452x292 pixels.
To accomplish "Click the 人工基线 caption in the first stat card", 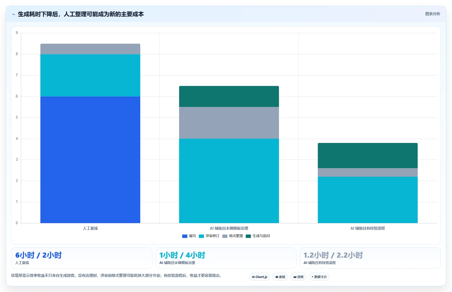I will (22, 263).
